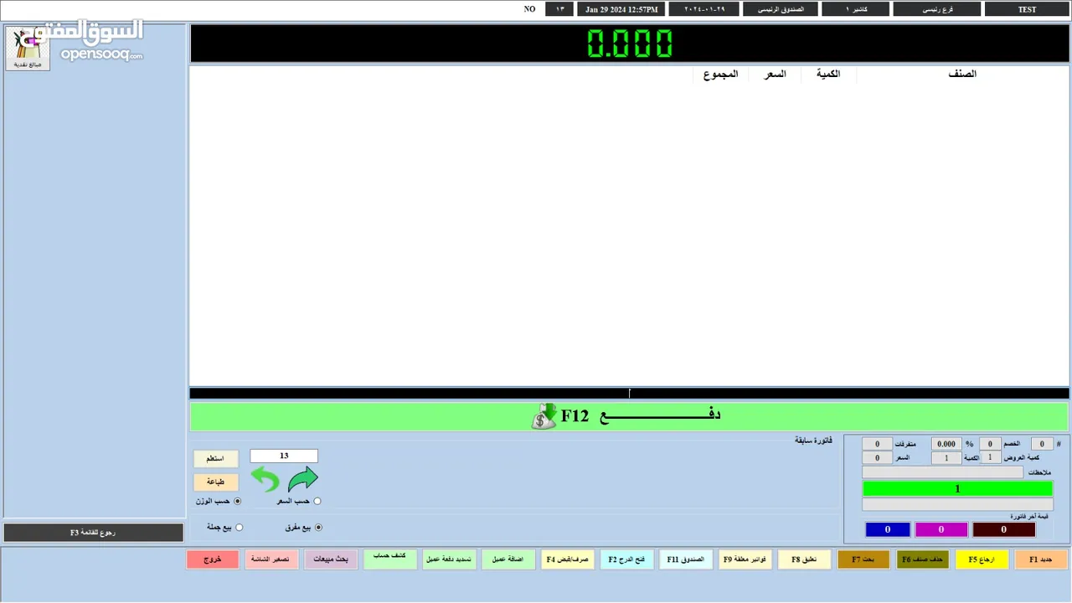This screenshot has height=603, width=1072.
Task: Click the الخصم (discount) value field
Action: click(990, 444)
